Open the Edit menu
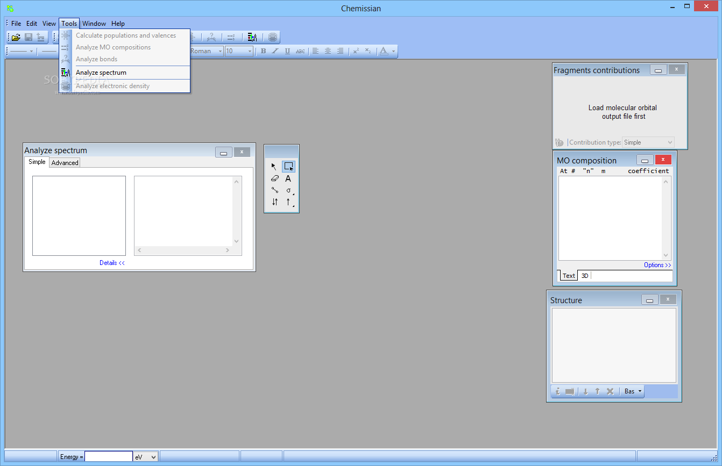 pyautogui.click(x=32, y=24)
